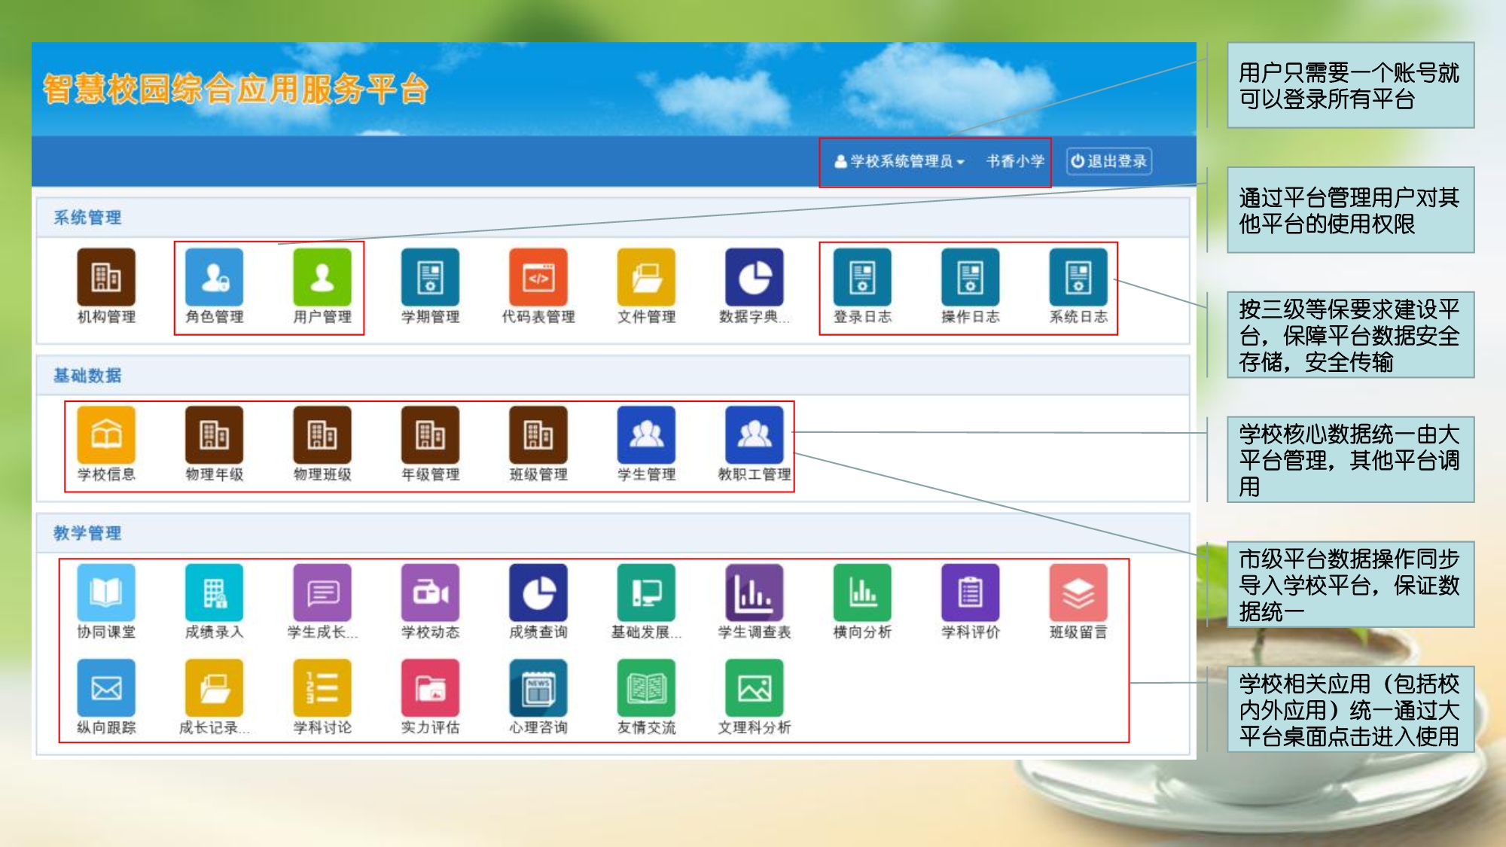Launch 文件管理 folder icon
Image resolution: width=1506 pixels, height=847 pixels.
[x=646, y=278]
